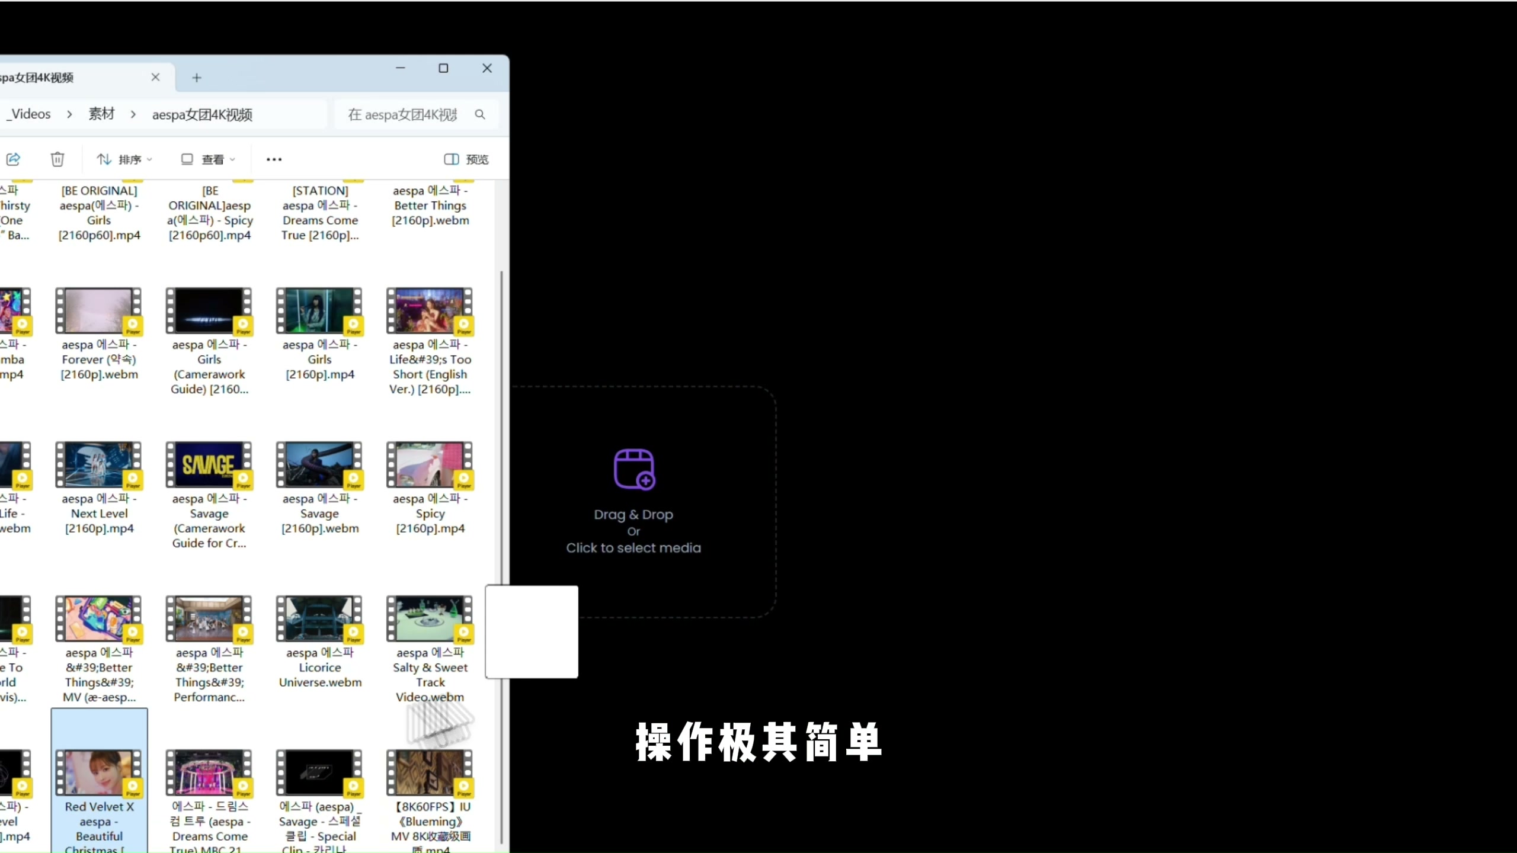Screen dimensions: 1517x853
Task: Select Next Level [2160p].mp4 thumbnail
Action: (98, 464)
